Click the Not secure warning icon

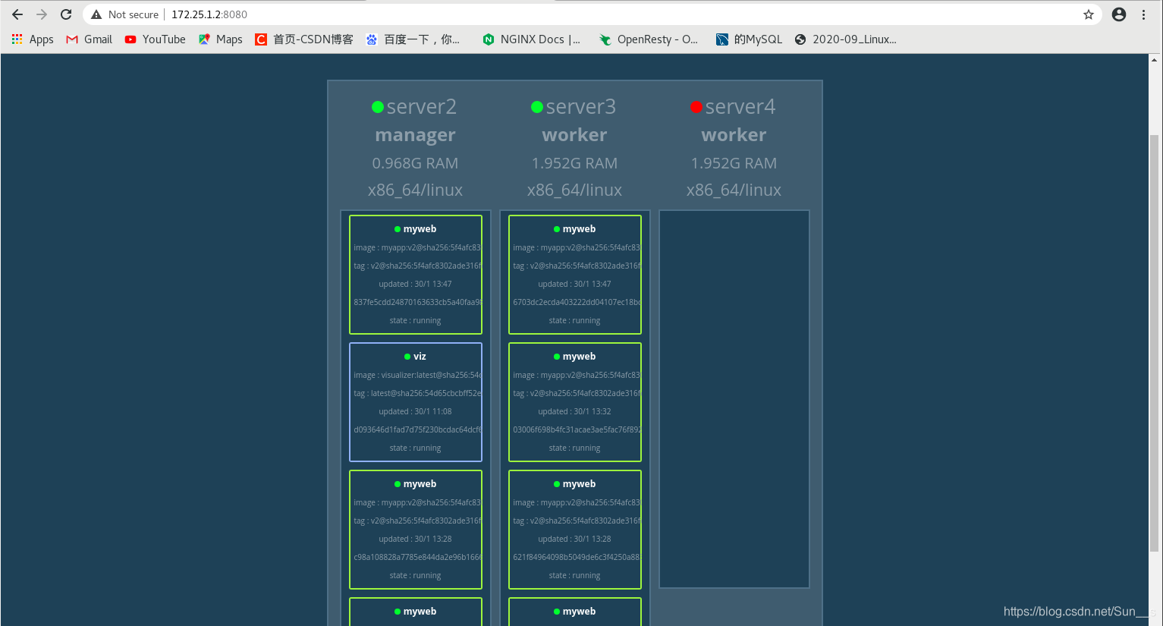[x=96, y=14]
